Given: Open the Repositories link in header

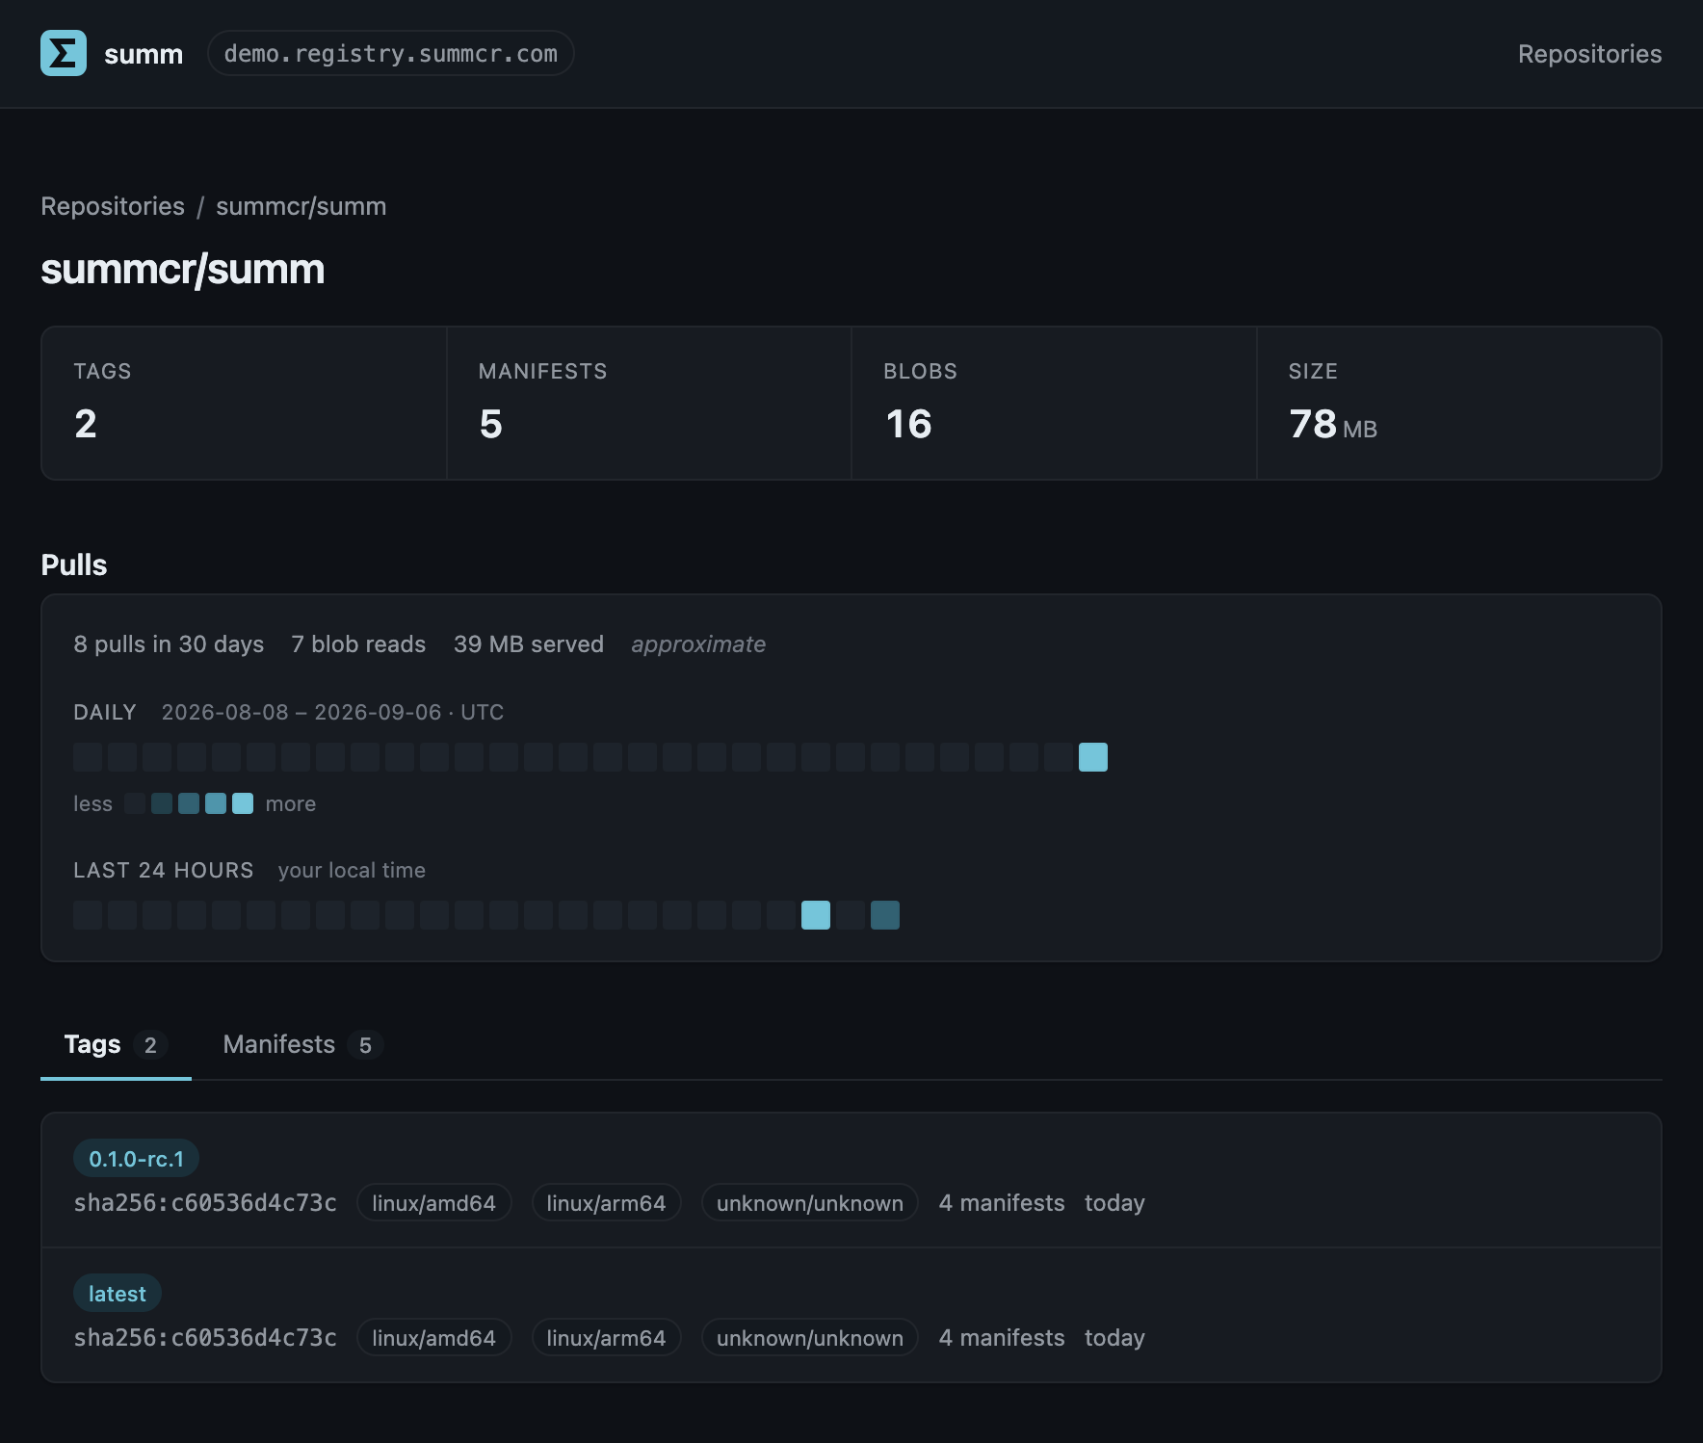Looking at the screenshot, I should click(x=1589, y=54).
